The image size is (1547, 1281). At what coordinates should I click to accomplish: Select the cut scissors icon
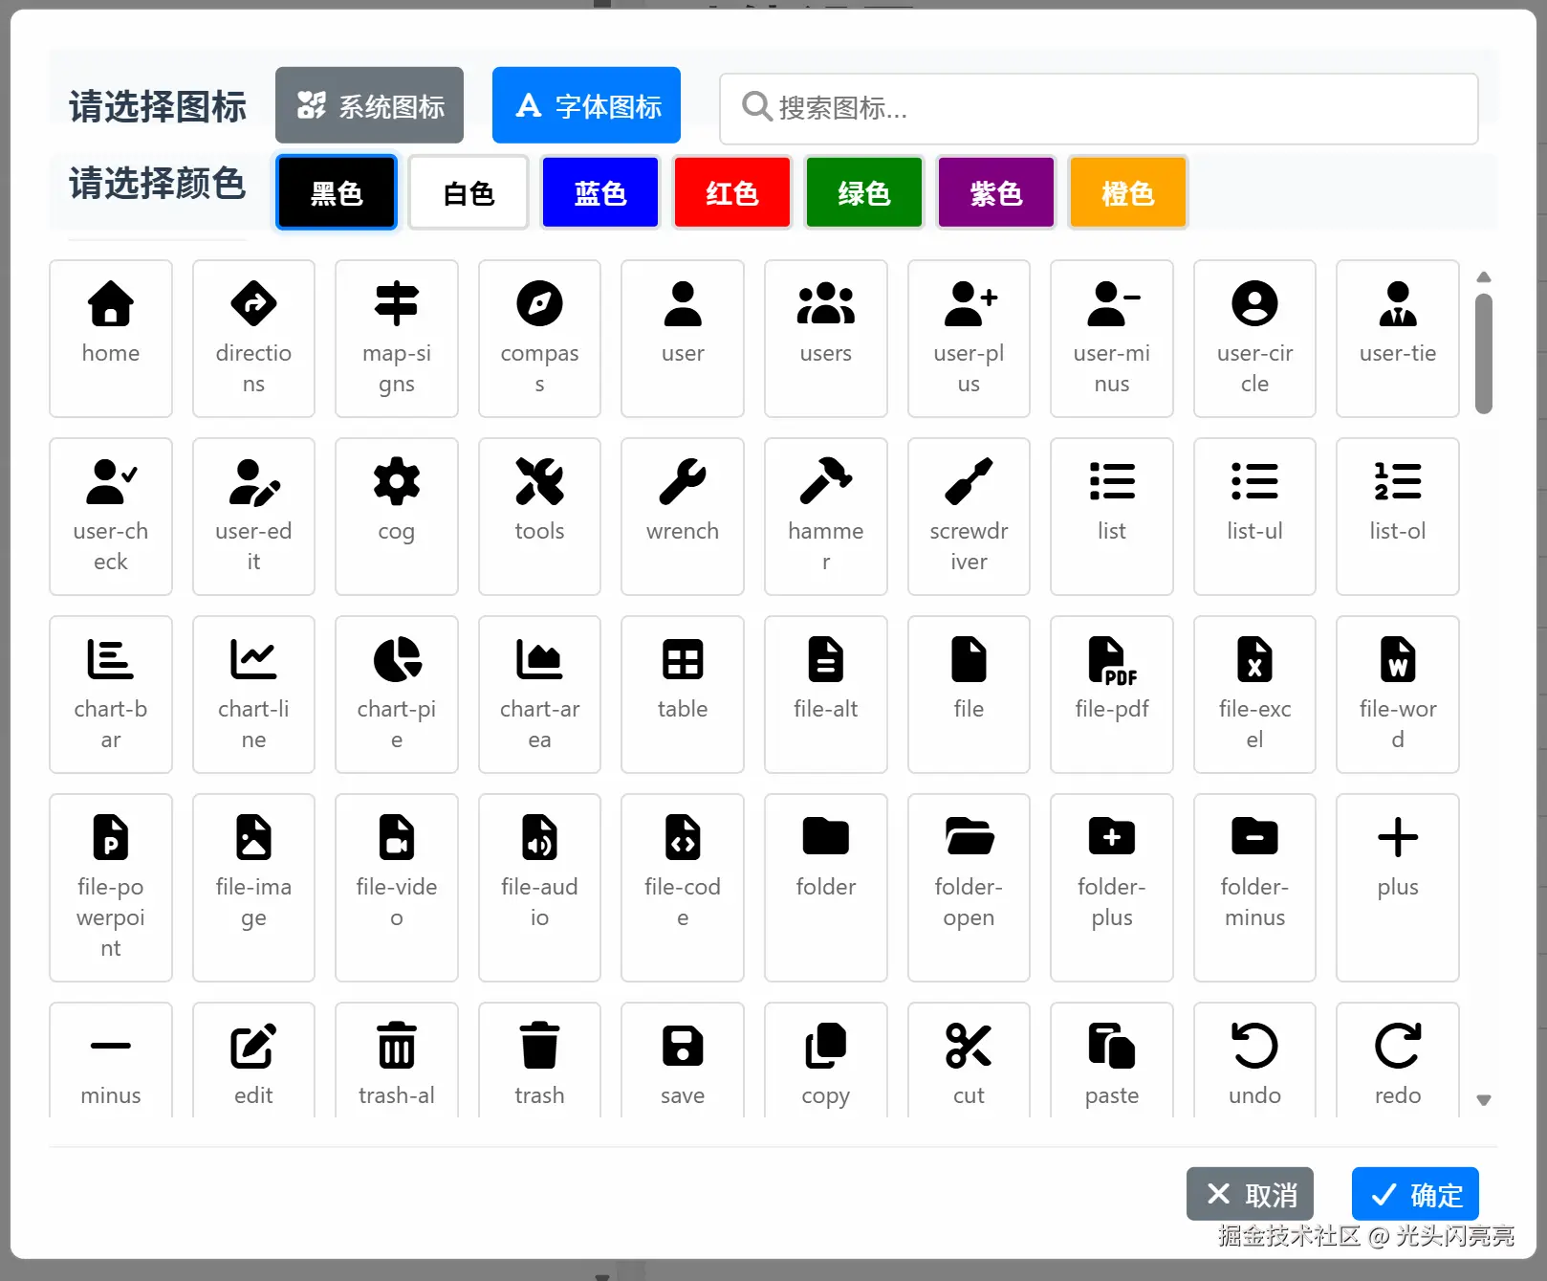coord(969,1060)
